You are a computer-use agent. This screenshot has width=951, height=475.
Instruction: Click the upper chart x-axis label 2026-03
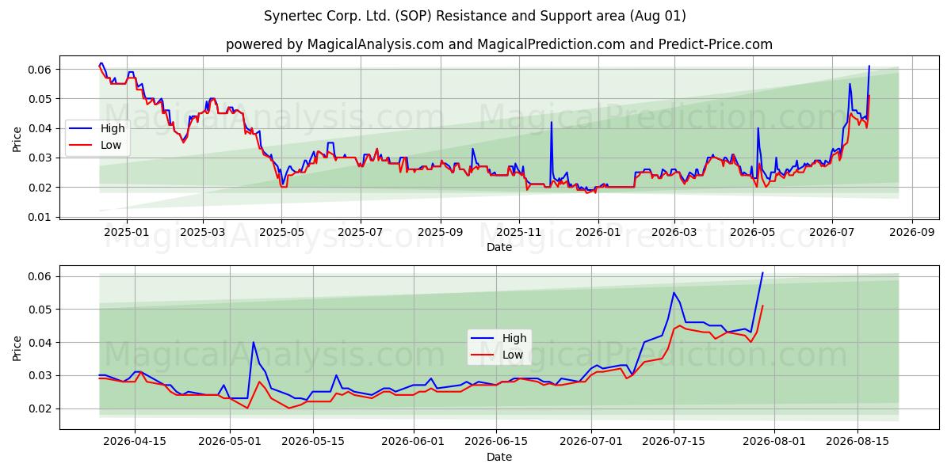coord(674,233)
